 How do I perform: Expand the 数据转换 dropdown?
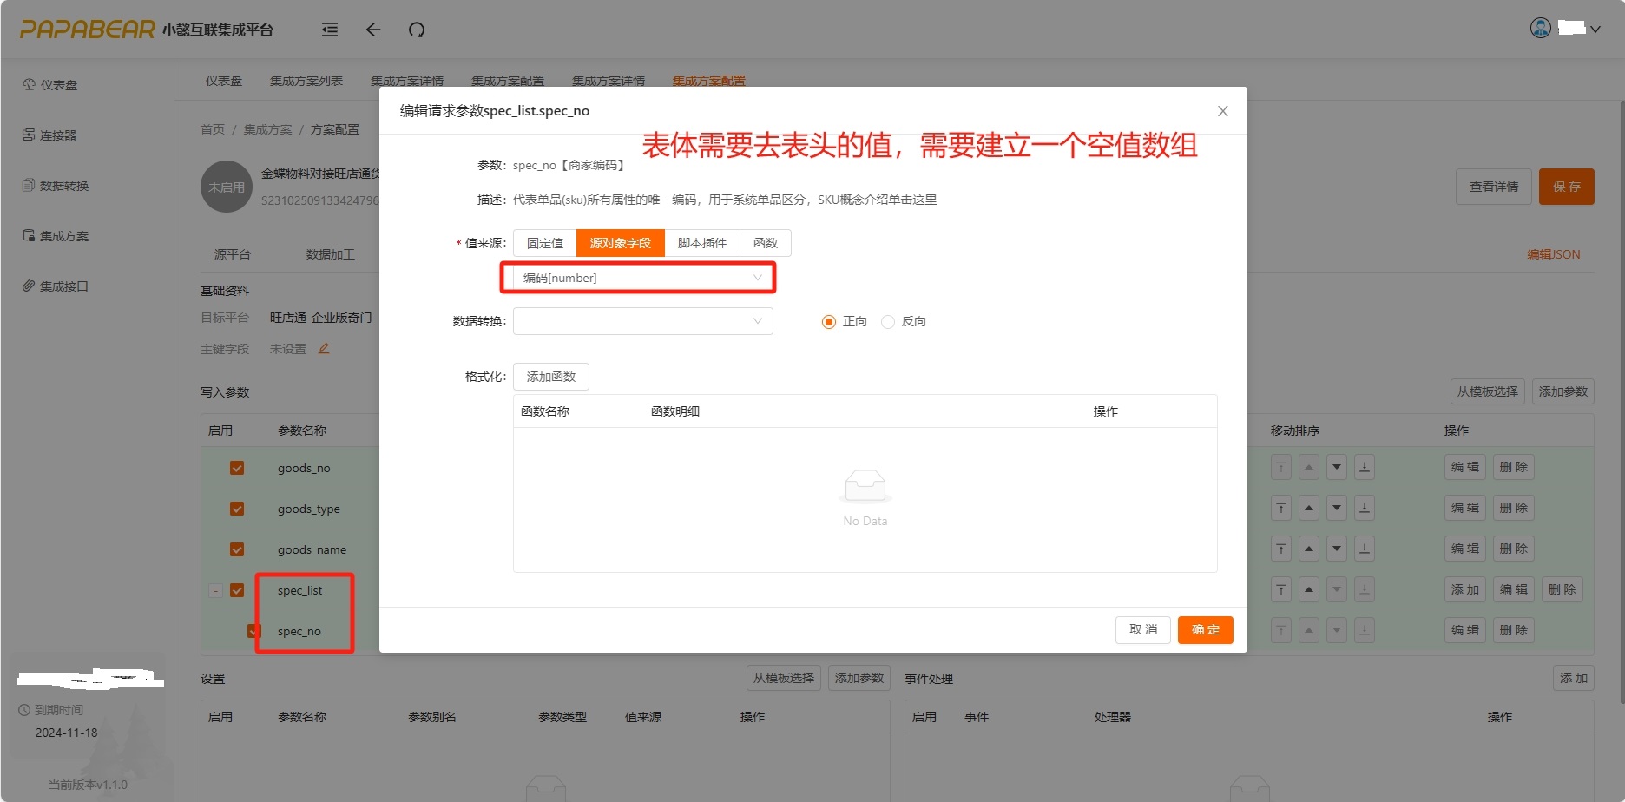click(642, 321)
